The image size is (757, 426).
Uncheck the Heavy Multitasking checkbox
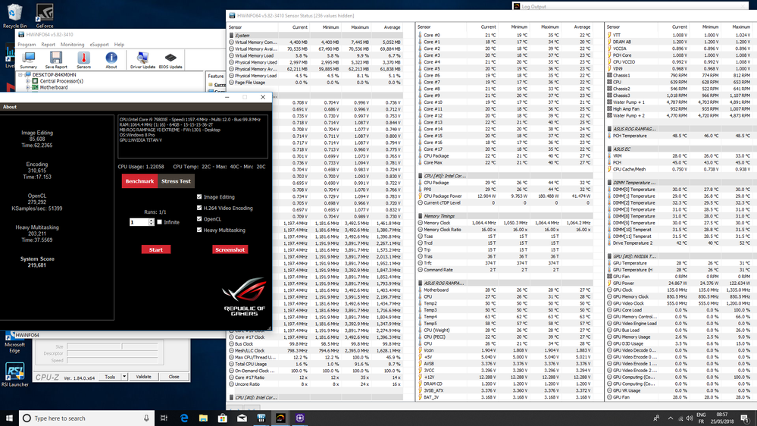tap(199, 230)
